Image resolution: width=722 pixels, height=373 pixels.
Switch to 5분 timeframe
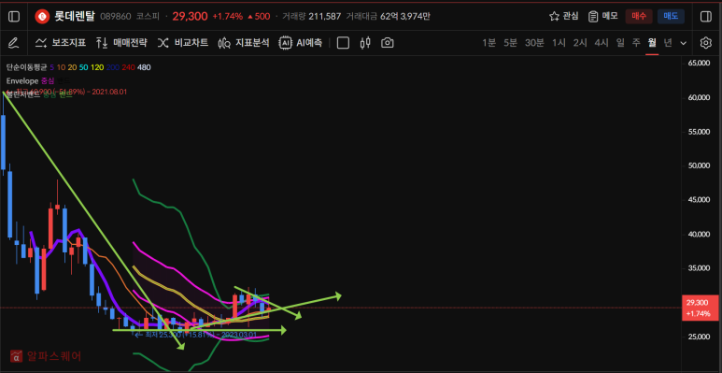pos(510,43)
